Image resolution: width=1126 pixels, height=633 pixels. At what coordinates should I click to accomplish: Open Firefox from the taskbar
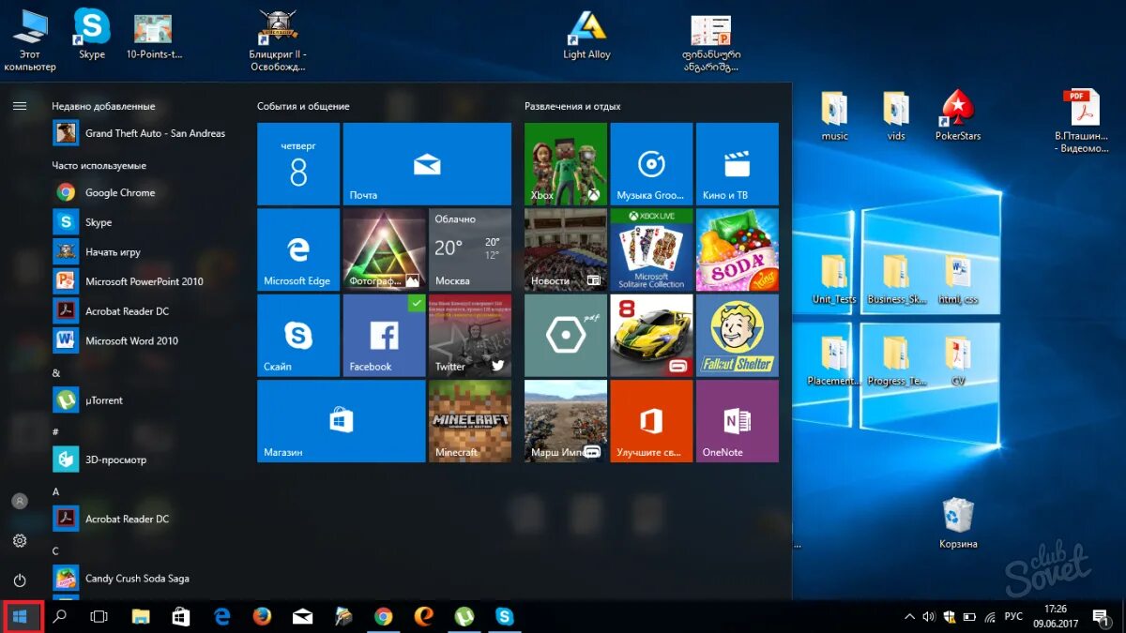tap(262, 616)
